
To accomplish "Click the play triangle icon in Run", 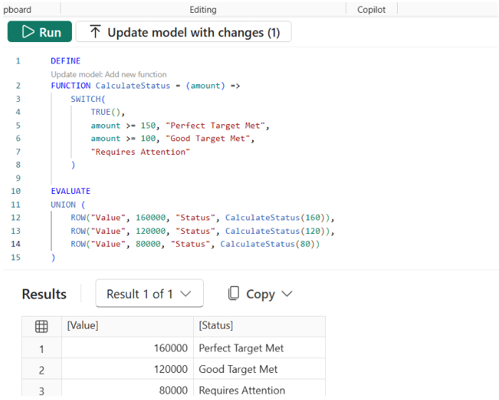I will tap(28, 32).
